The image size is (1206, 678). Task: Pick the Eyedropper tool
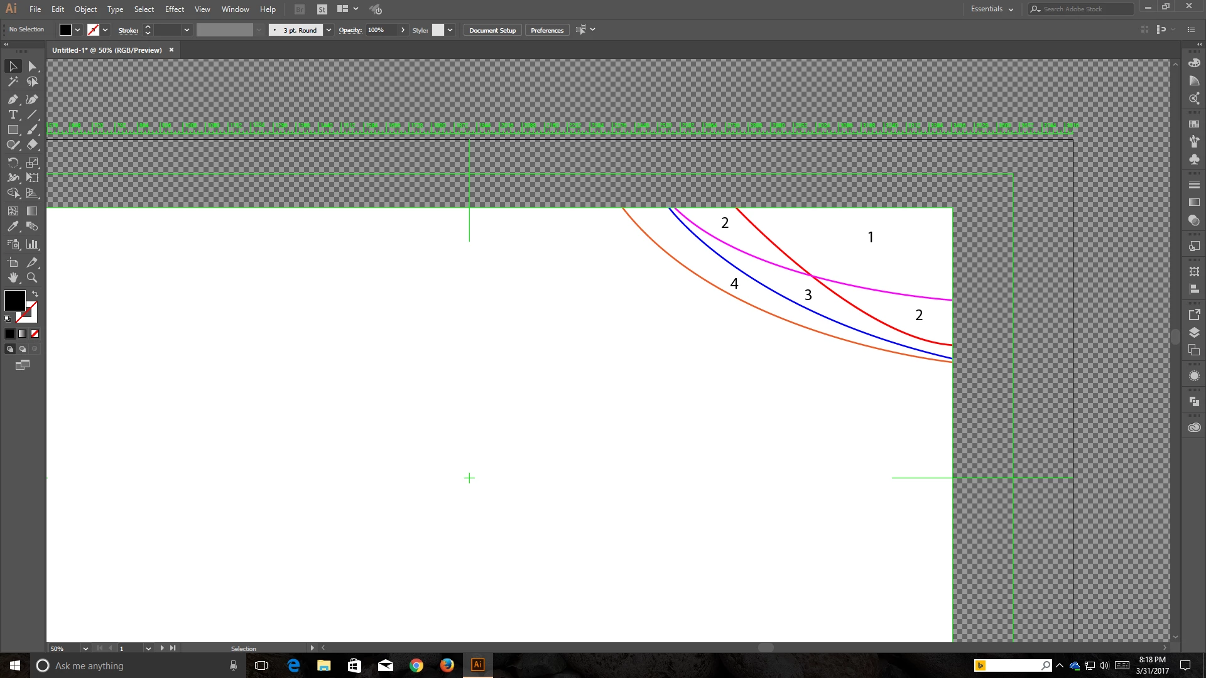(13, 227)
